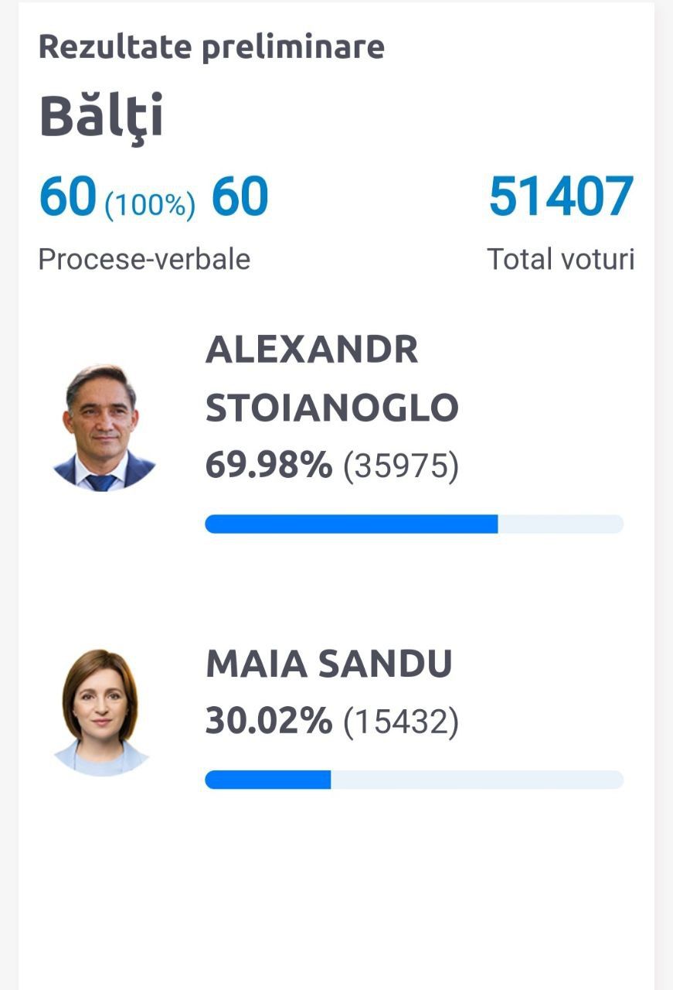Viewport: 673px width, 990px height.
Task: Click the Total voturi label
Action: 561,259
